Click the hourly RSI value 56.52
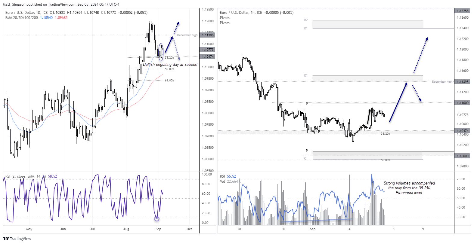Screen dimensions: 474x244 [x=231, y=176]
